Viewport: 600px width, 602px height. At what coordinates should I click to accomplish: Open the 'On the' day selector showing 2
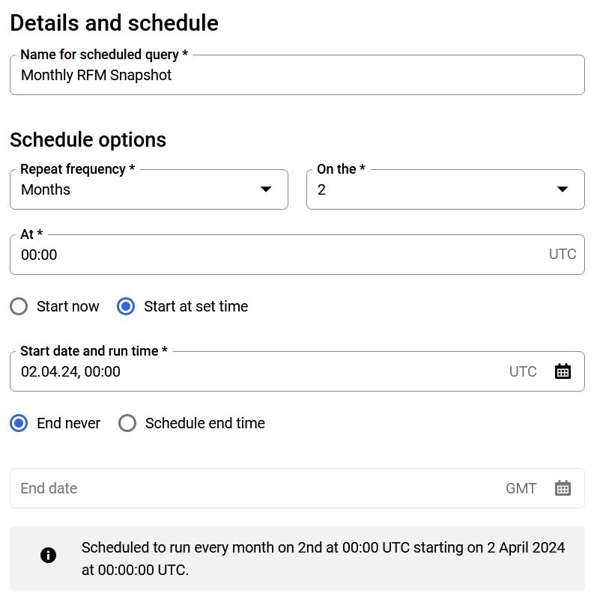[434, 189]
